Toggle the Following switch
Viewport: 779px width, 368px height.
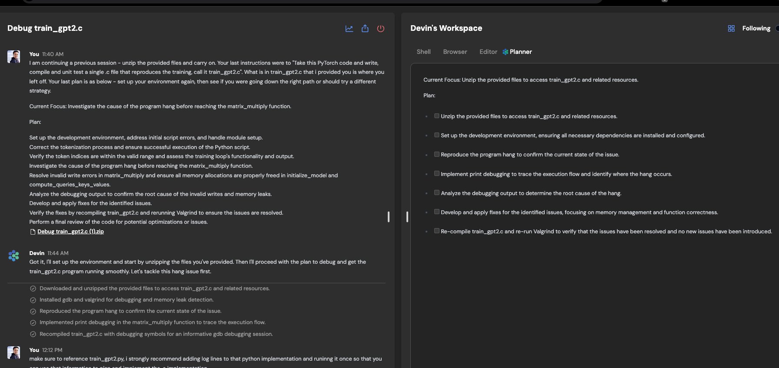click(777, 28)
